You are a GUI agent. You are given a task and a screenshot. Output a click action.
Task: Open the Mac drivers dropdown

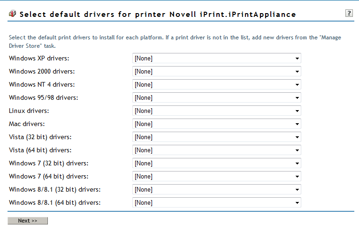216,124
